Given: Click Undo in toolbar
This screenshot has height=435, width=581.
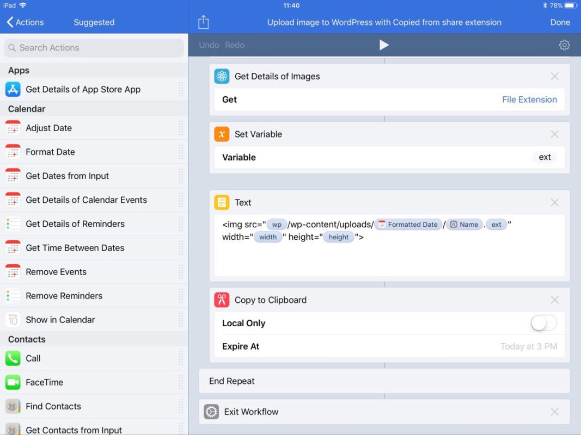Looking at the screenshot, I should pos(209,45).
